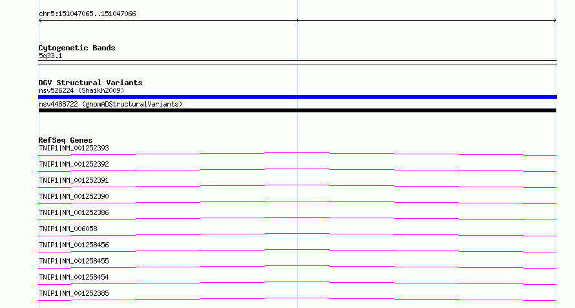Open transcript TNIP1|NM_001252393

[x=74, y=148]
